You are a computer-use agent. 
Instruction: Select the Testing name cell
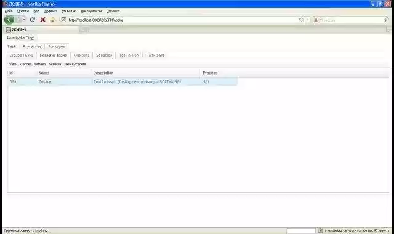(64, 82)
